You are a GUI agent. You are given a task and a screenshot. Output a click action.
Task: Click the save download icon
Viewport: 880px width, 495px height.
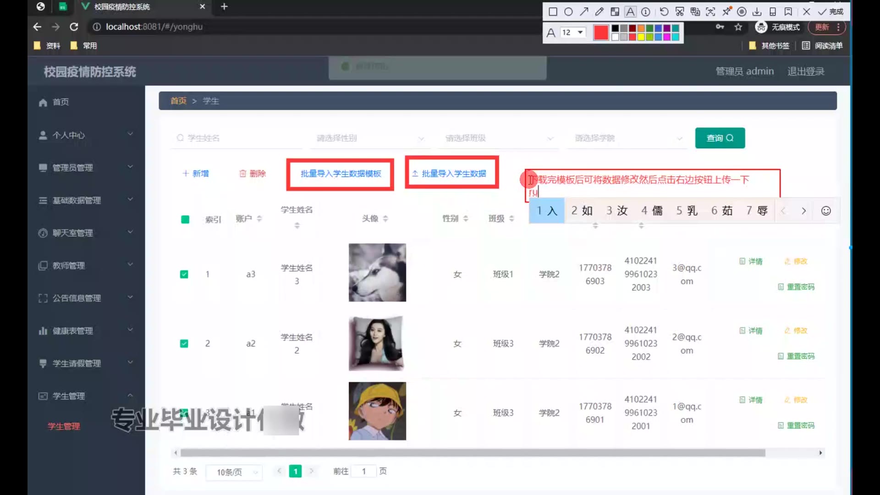pos(757,12)
